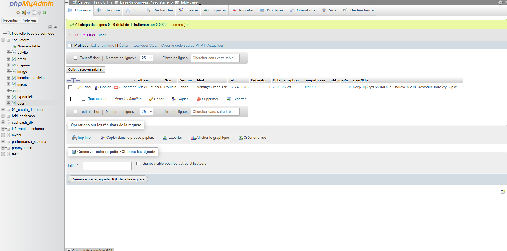Click the logout door icon
Image resolution: width=507 pixels, height=251 pixels.
click(x=23, y=13)
